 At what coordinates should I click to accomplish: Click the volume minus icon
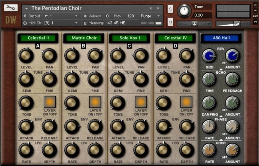click(x=219, y=24)
